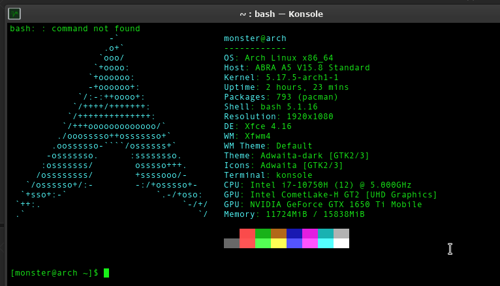Click the pink block in bottom row
This screenshot has height=286, width=500.
pyautogui.click(x=309, y=244)
